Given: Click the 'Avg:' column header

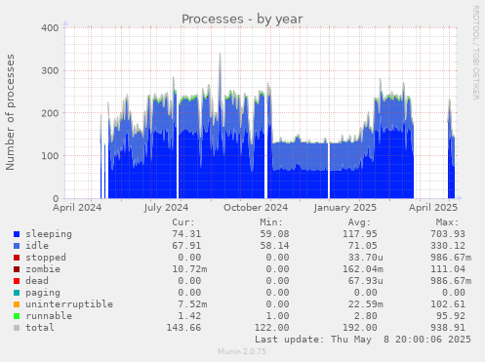Looking at the screenshot, I should tap(359, 222).
